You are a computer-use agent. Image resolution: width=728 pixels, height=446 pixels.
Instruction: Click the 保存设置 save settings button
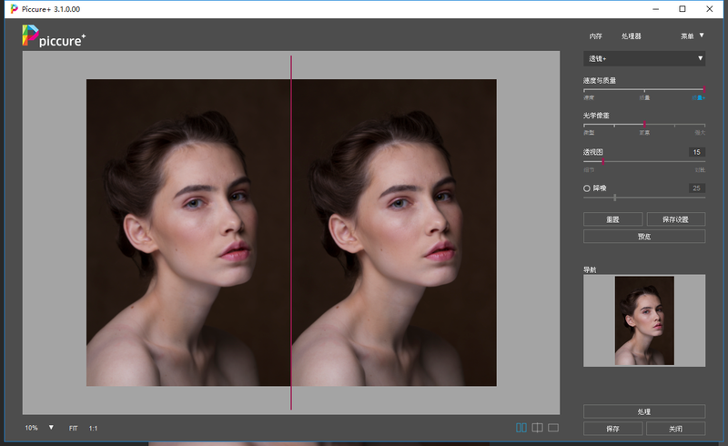[x=675, y=219]
